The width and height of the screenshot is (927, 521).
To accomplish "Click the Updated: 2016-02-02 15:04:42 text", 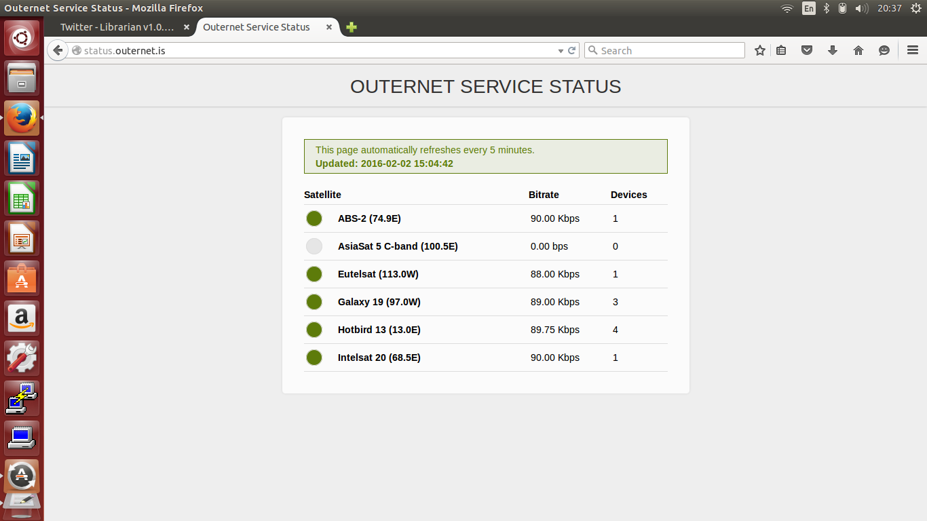I will [384, 163].
